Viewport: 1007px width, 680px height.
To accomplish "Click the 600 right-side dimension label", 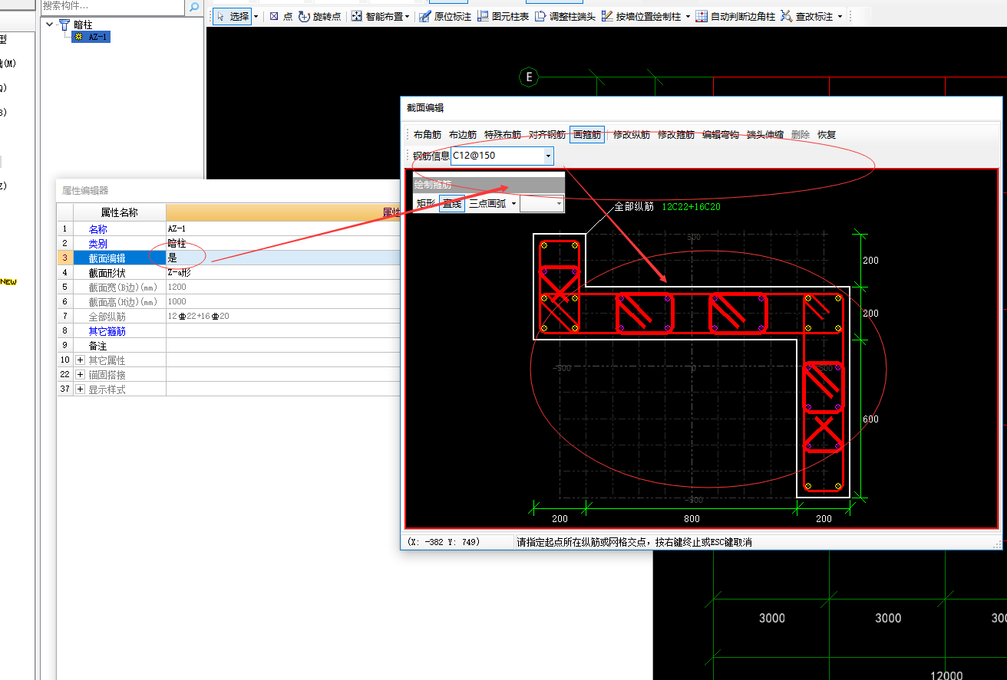I will coord(870,419).
